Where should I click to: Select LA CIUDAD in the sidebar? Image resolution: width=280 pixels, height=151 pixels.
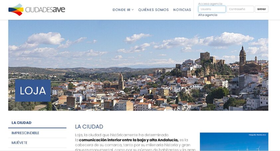(22, 123)
